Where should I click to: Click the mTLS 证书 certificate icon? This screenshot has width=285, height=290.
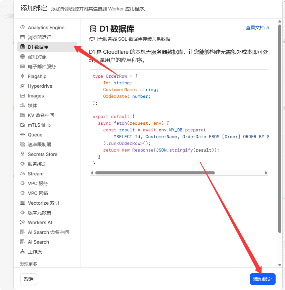22,125
